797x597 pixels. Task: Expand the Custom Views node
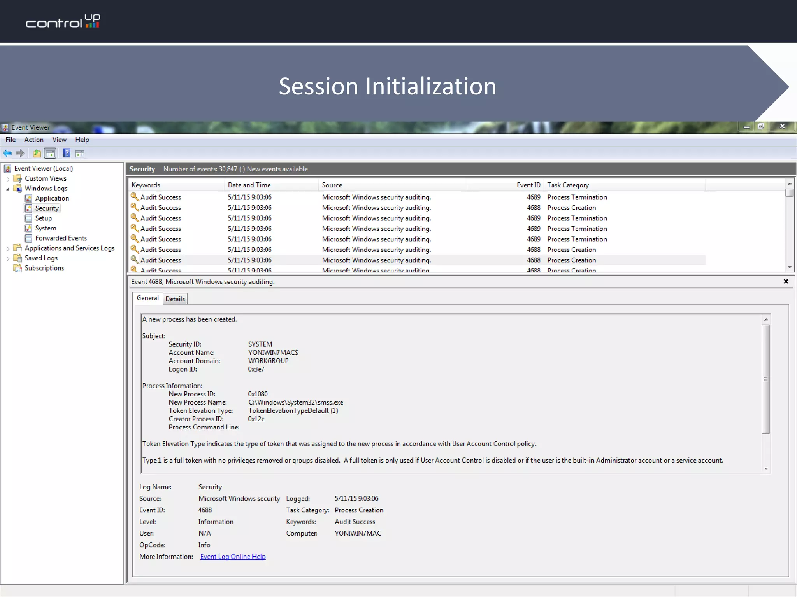tap(8, 179)
